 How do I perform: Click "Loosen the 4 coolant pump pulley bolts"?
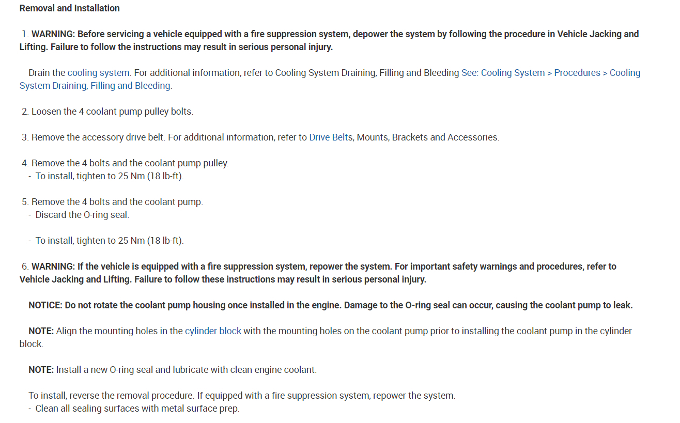112,112
